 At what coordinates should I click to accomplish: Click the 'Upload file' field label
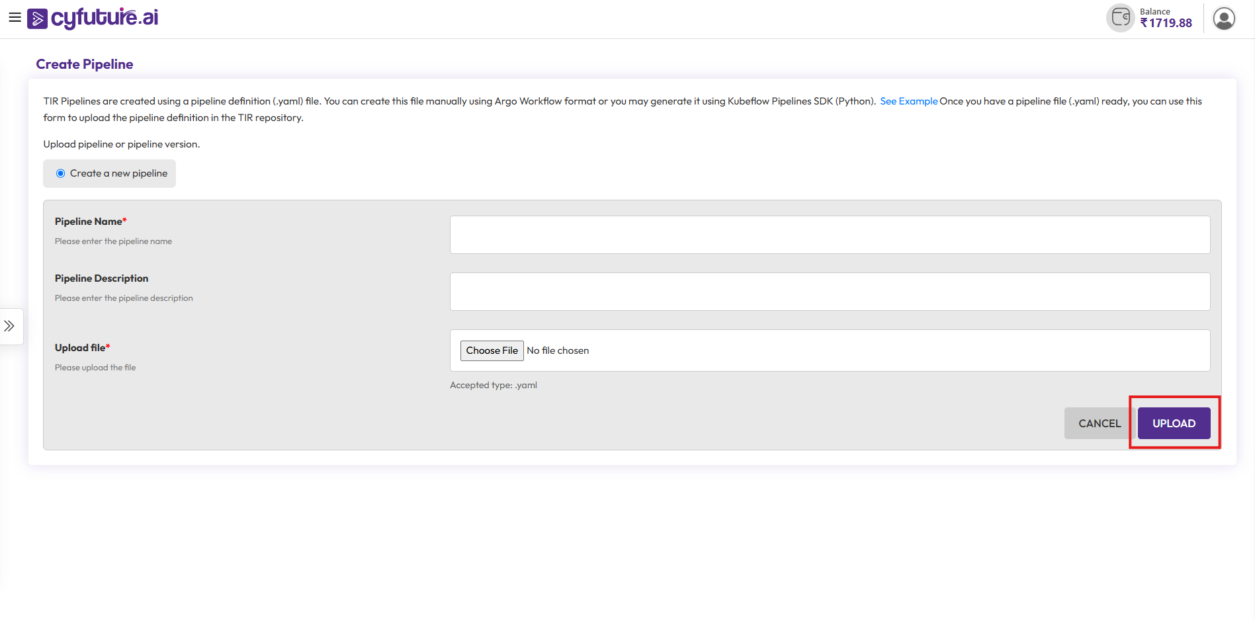[80, 348]
